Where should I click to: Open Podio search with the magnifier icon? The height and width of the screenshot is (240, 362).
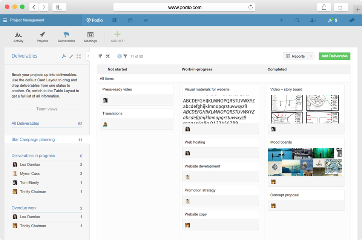pyautogui.click(x=298, y=20)
